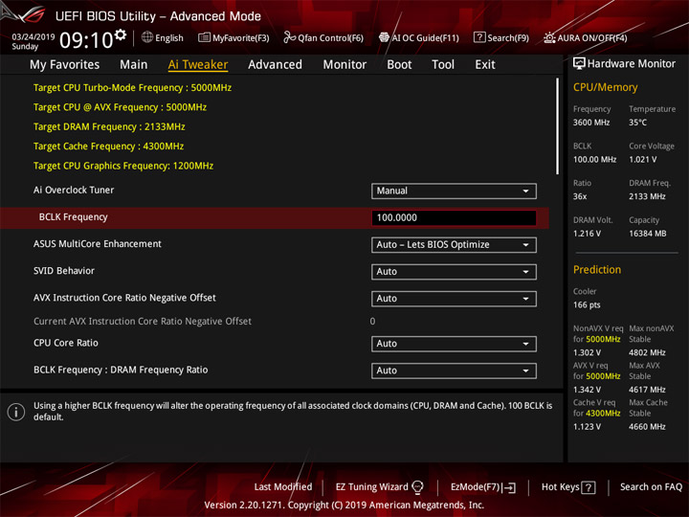
Task: Click the 03/24/2019 date
Action: 33,36
